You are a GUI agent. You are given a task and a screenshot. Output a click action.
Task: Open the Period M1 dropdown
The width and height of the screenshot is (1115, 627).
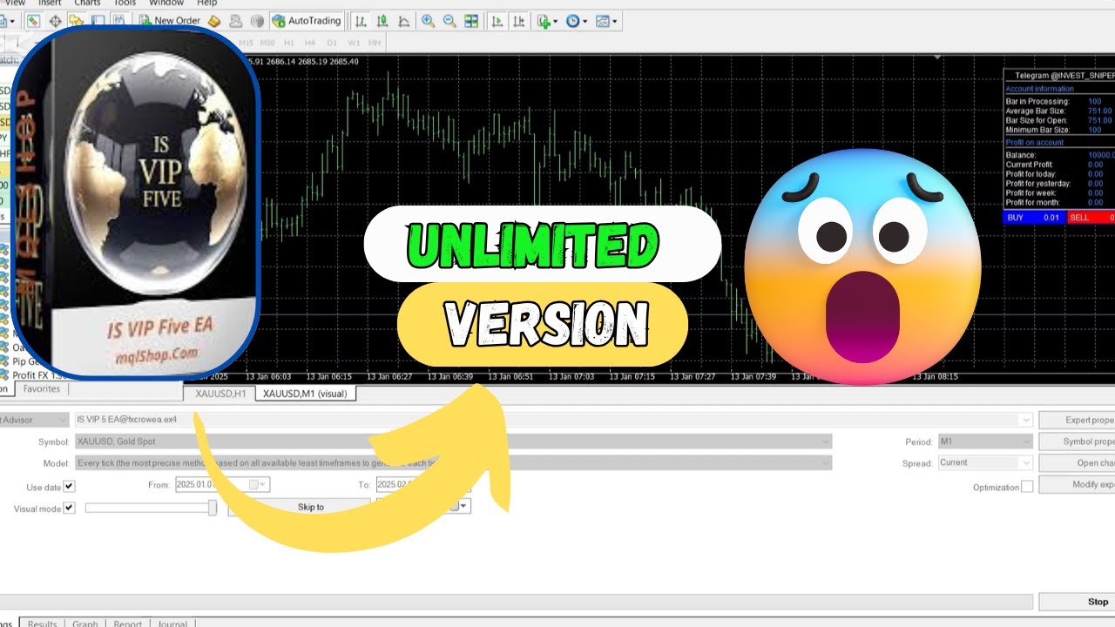[985, 442]
